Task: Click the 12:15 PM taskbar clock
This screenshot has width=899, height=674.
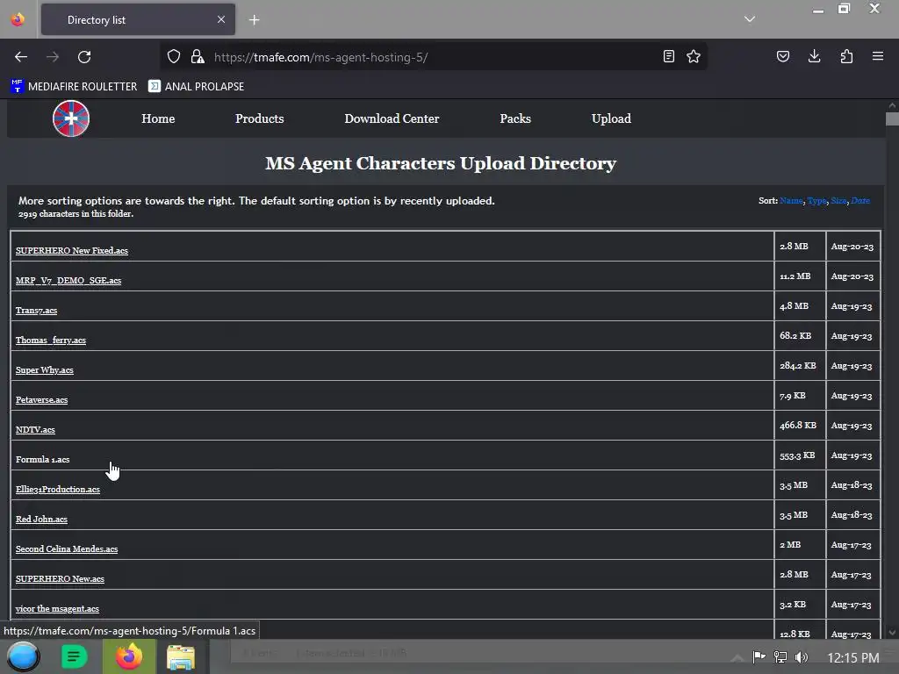Action: [853, 657]
